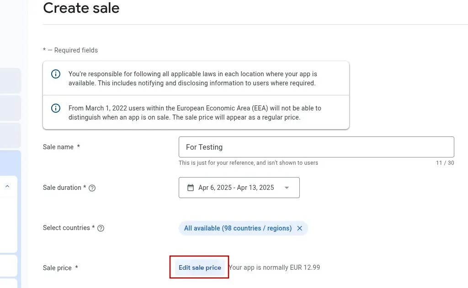Click the Apr 6 - Apr 13 date range text
Screen dimensions: 468x288
click(x=236, y=187)
